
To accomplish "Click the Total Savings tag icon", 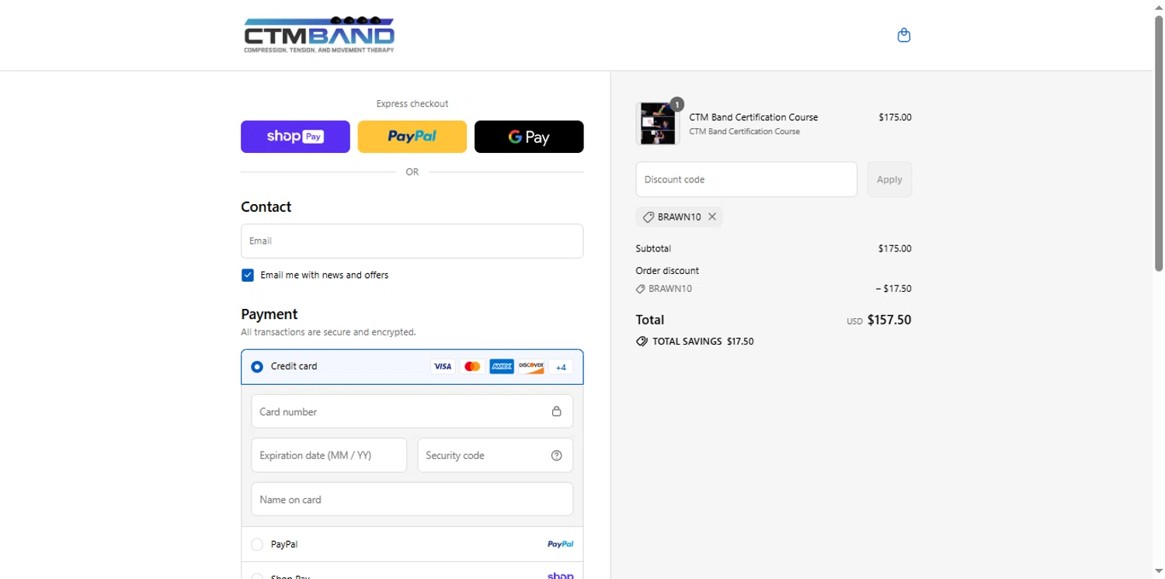I will [x=642, y=342].
